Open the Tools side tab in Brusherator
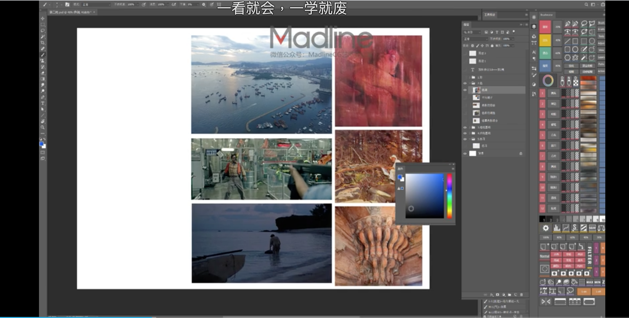Viewport: 629px width, 318px height. coord(601,36)
